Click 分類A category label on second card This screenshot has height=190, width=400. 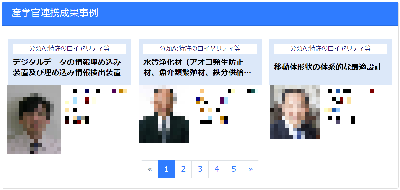click(x=200, y=48)
